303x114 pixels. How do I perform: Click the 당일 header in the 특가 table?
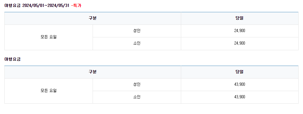240,18
